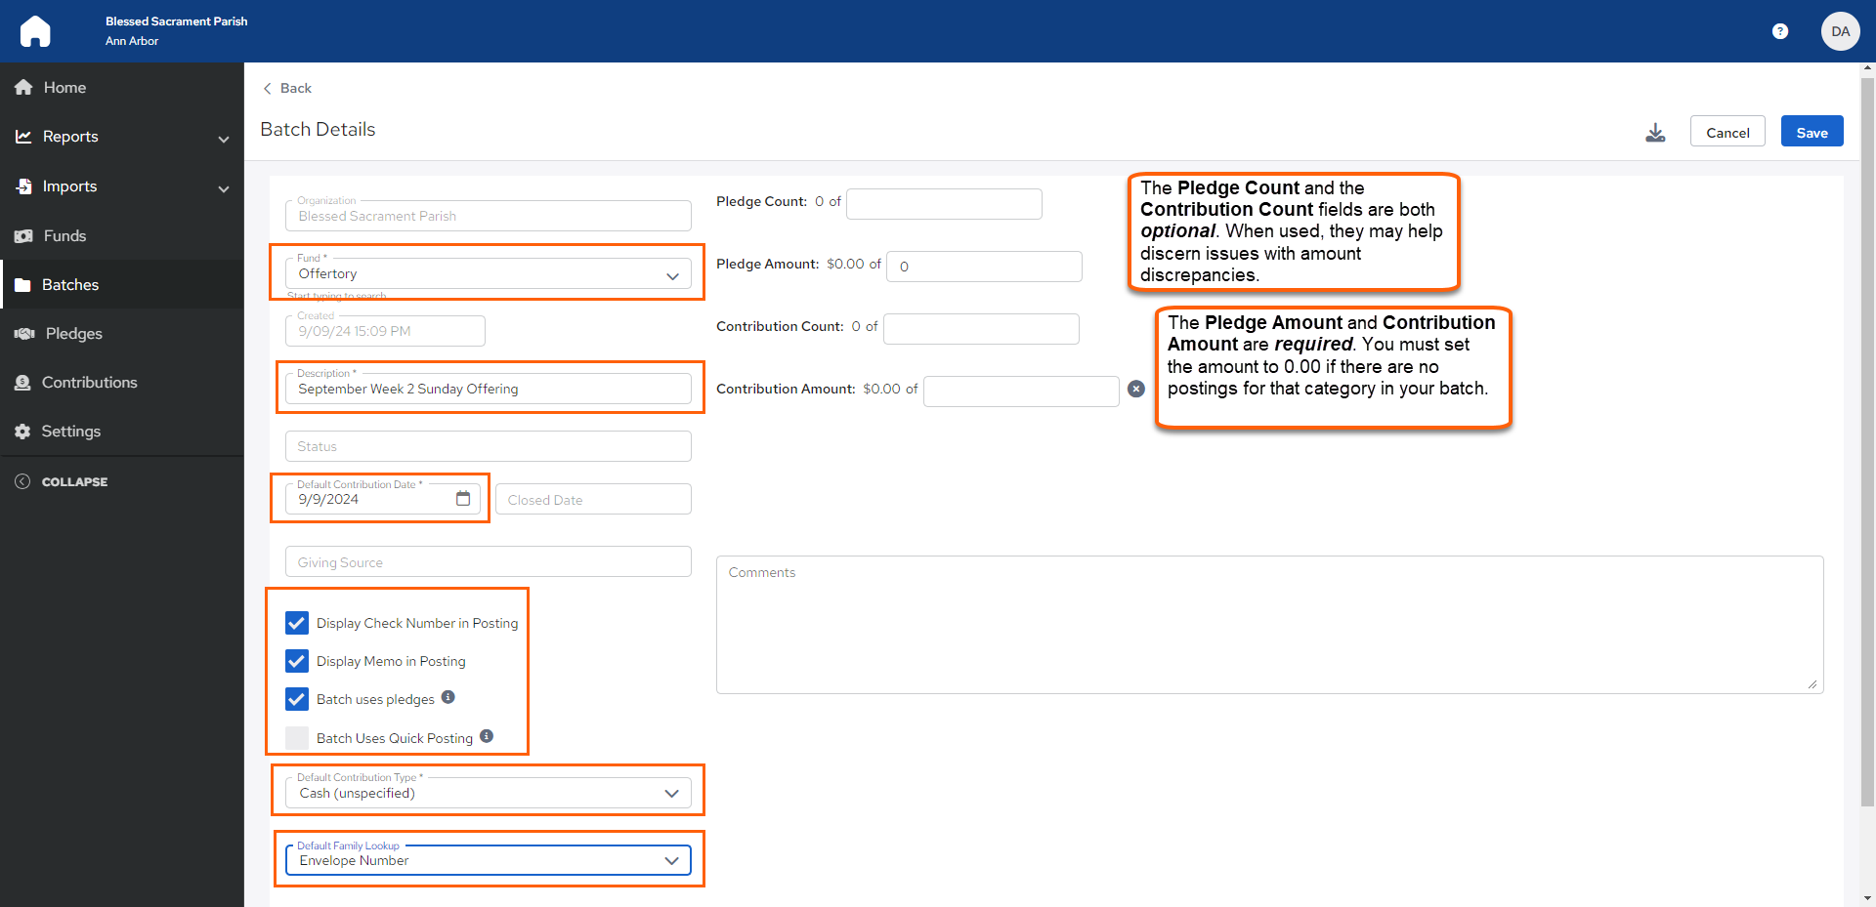
Task: Enable Batch Uses Quick Posting checkbox
Action: 297,738
